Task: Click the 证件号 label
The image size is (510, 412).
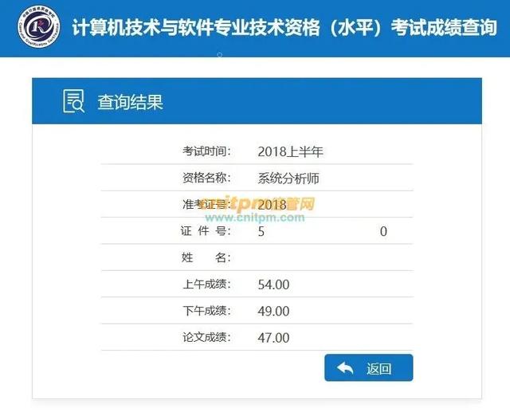Action: pos(206,231)
